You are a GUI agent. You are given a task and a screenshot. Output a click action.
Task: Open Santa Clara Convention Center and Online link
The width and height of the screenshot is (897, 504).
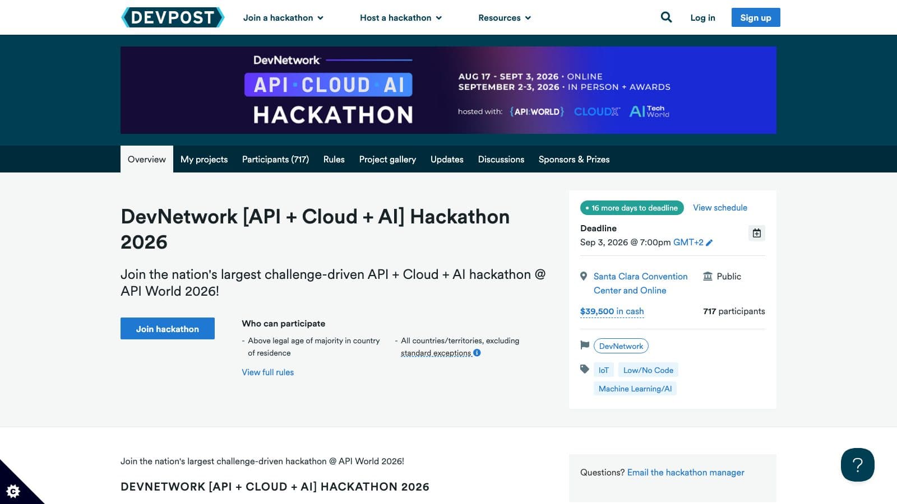pyautogui.click(x=640, y=283)
